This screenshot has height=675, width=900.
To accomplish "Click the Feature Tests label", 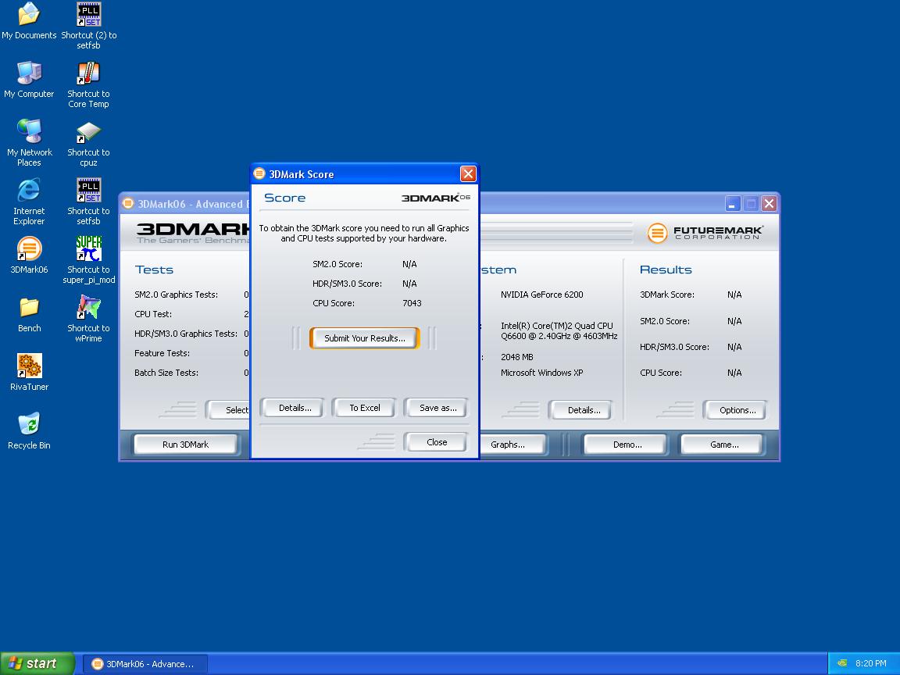I will point(162,353).
